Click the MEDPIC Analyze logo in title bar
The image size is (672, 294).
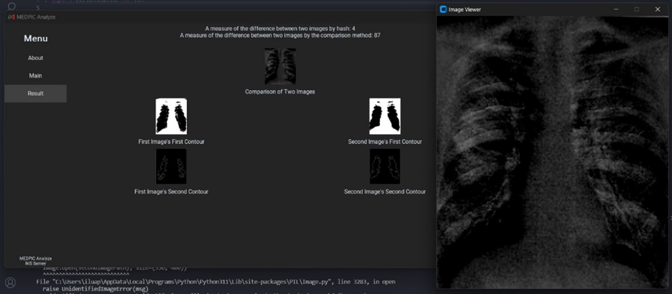[x=11, y=17]
